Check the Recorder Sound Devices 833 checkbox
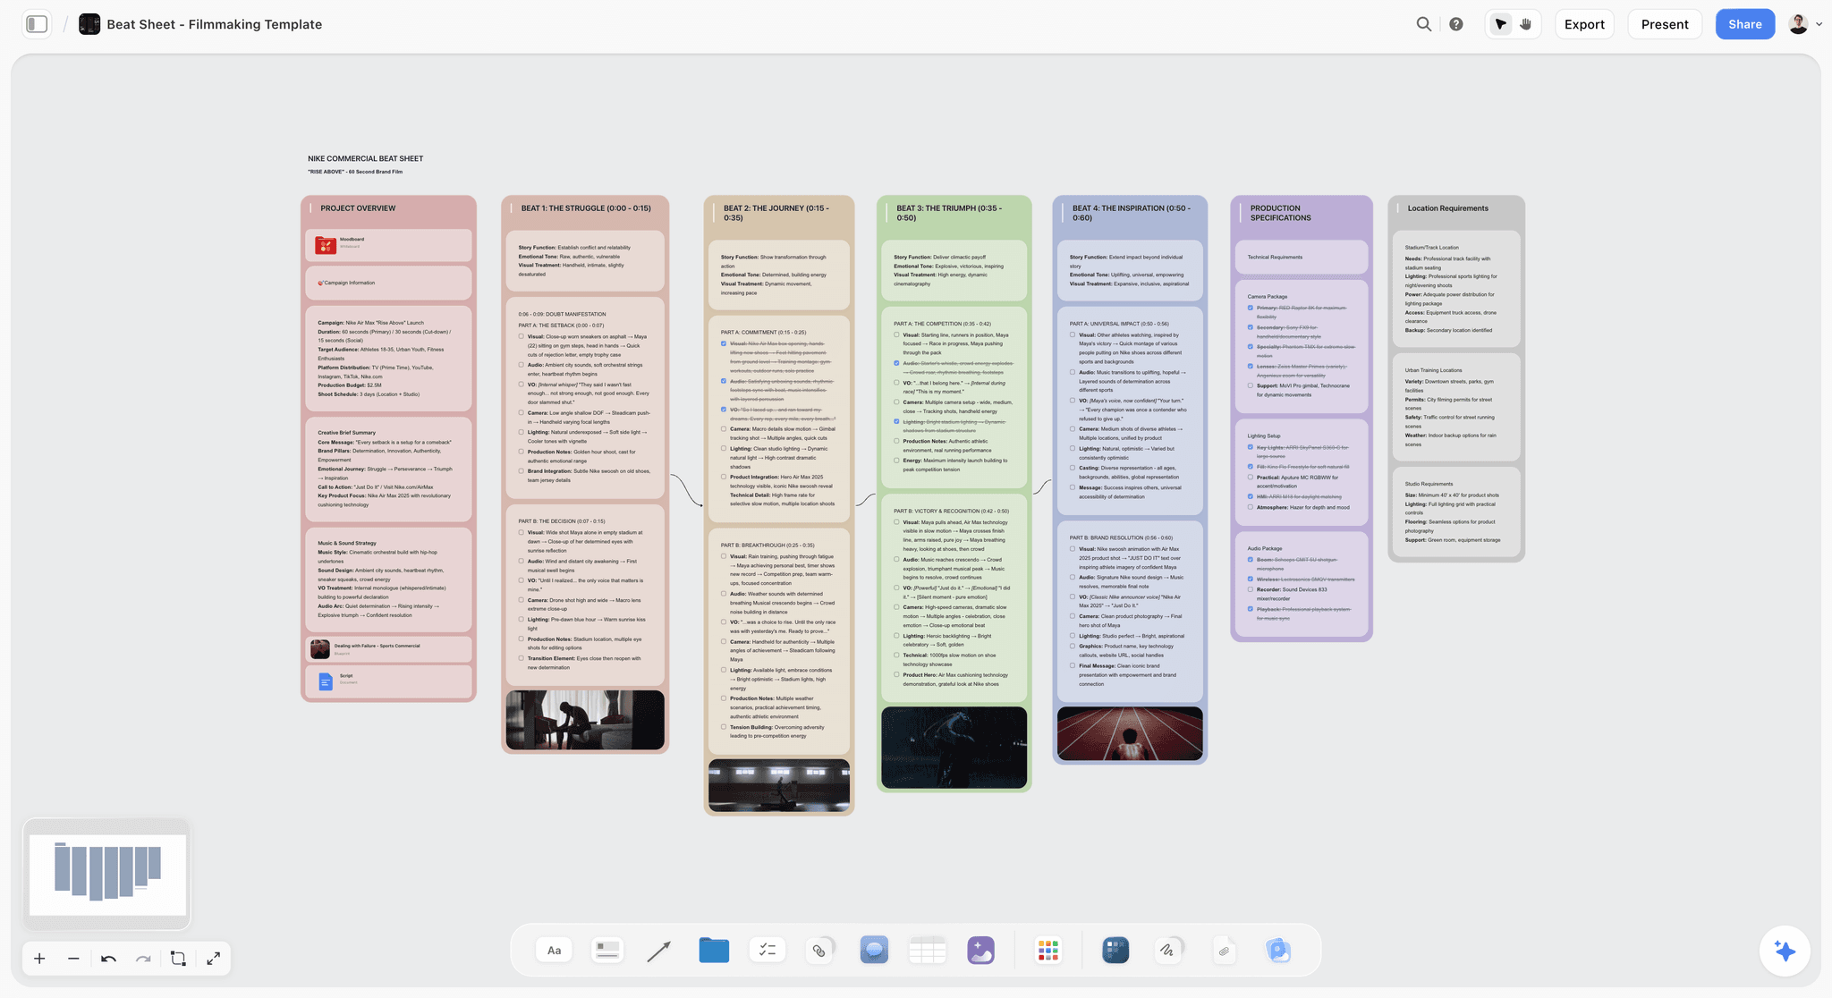 tap(1251, 589)
